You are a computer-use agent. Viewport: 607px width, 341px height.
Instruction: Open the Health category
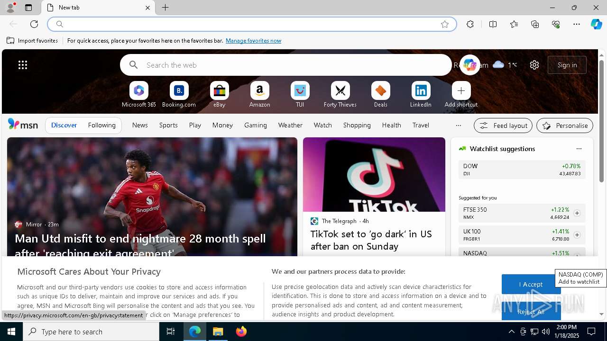point(391,125)
